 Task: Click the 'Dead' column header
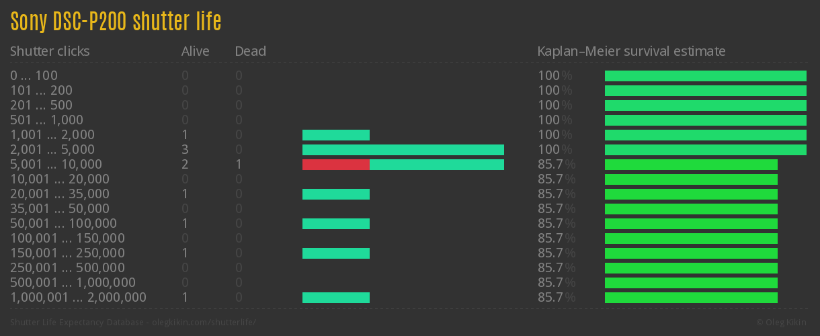tap(250, 51)
